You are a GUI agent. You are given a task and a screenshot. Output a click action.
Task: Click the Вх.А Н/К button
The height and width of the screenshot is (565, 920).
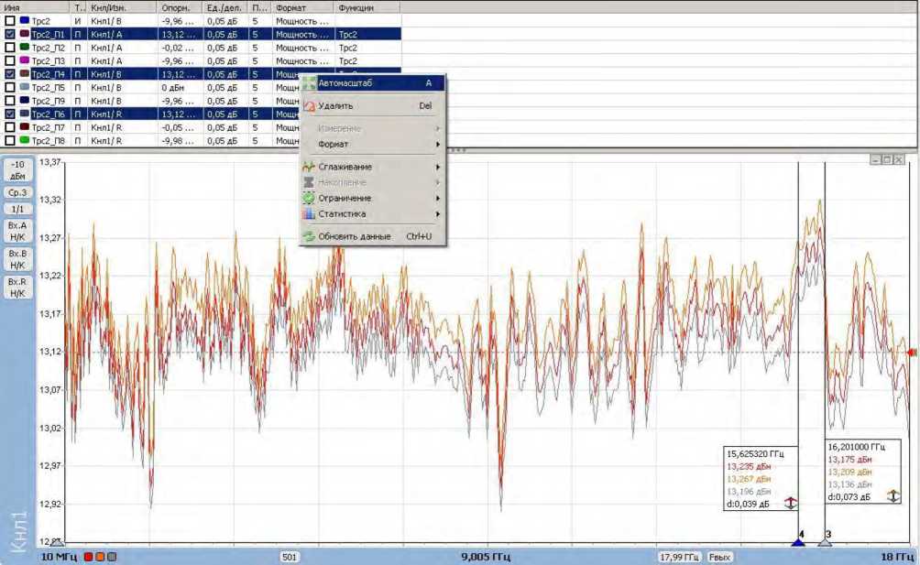(x=17, y=231)
